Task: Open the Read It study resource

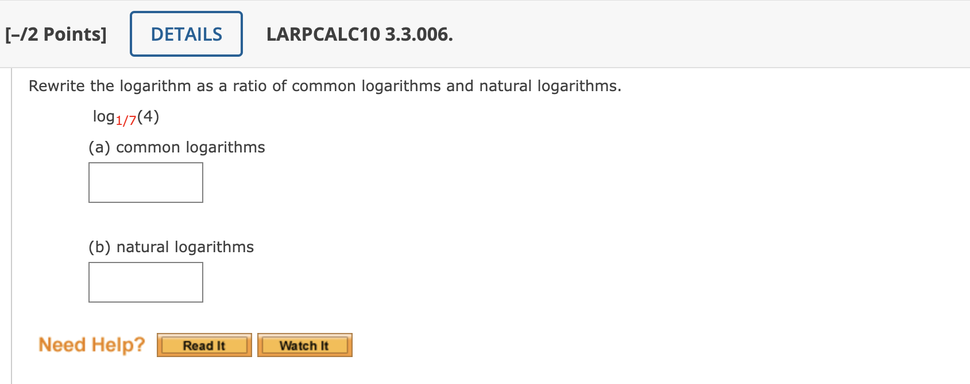Action: click(204, 344)
